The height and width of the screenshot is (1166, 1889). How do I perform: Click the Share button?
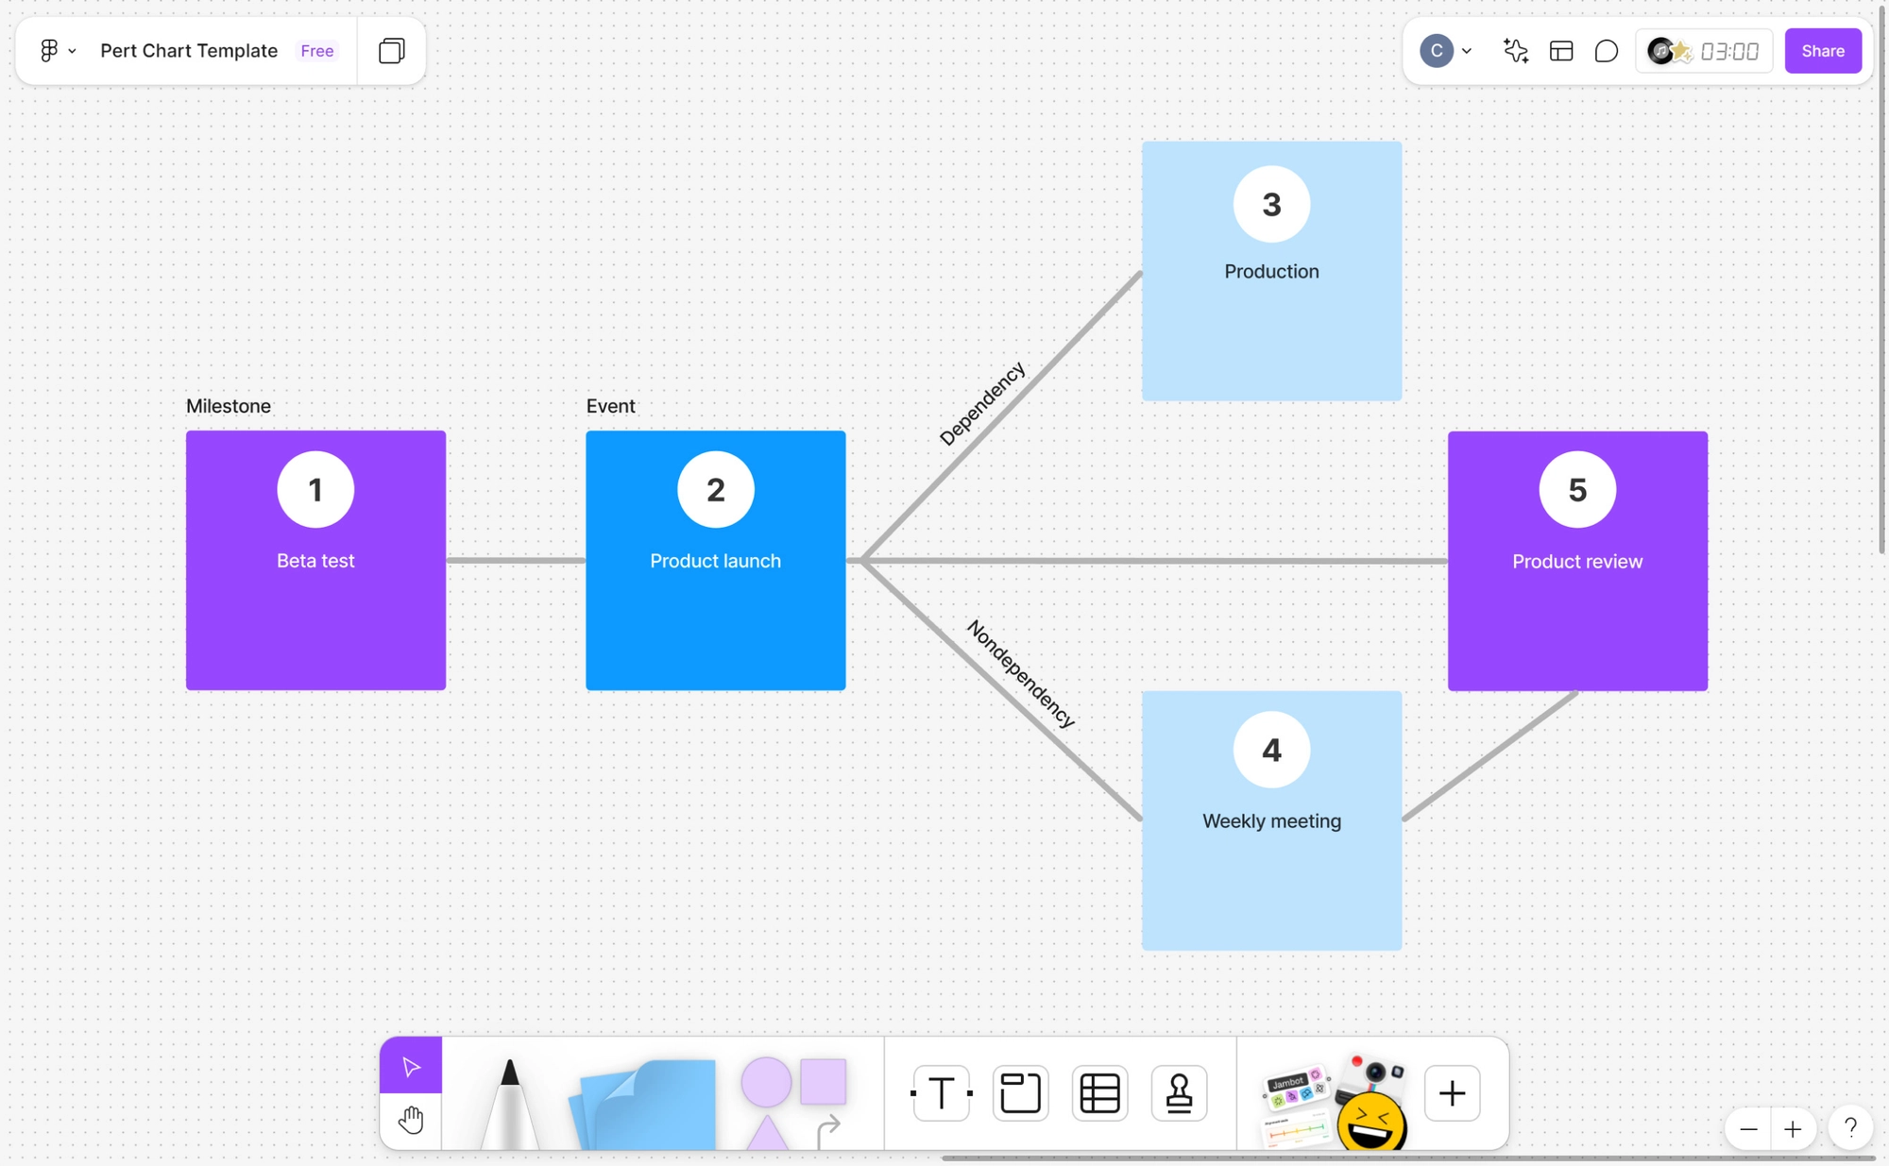pyautogui.click(x=1823, y=51)
